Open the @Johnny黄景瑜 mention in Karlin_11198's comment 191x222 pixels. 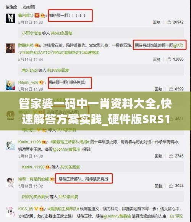(66, 149)
